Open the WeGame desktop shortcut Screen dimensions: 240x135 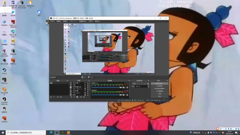[4, 81]
